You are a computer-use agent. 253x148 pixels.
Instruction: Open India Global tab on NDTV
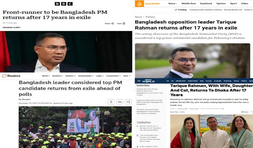(x=193, y=81)
